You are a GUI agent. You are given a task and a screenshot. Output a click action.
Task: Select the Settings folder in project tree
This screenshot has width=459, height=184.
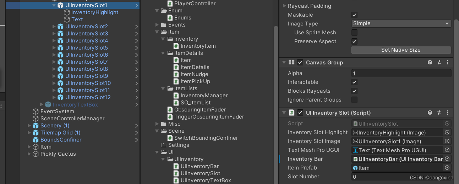point(175,145)
